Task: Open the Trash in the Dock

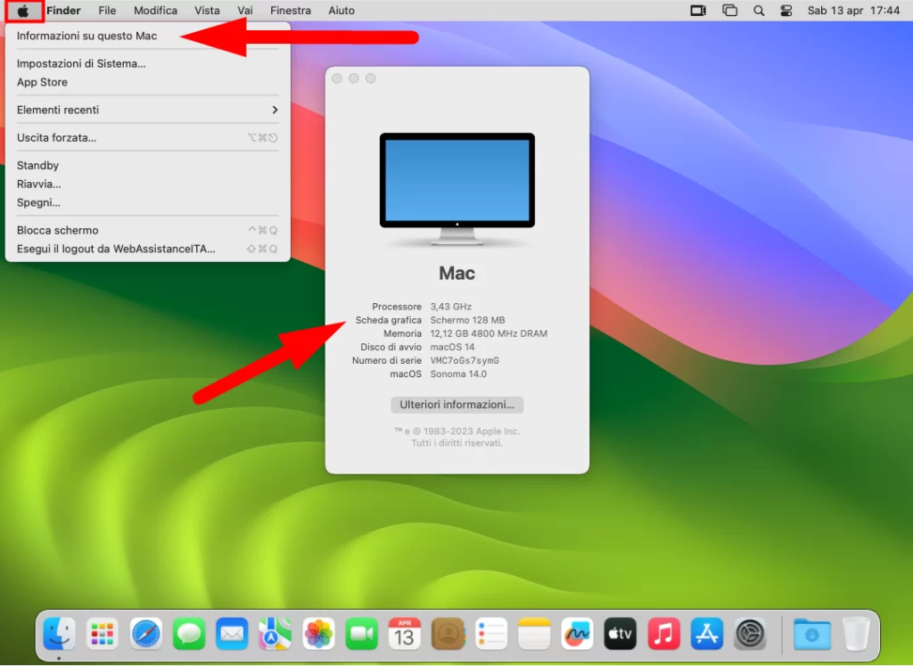Action: 856,634
